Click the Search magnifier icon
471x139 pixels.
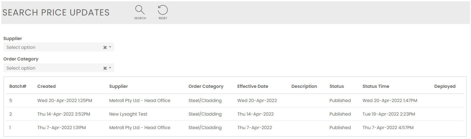[x=140, y=10]
